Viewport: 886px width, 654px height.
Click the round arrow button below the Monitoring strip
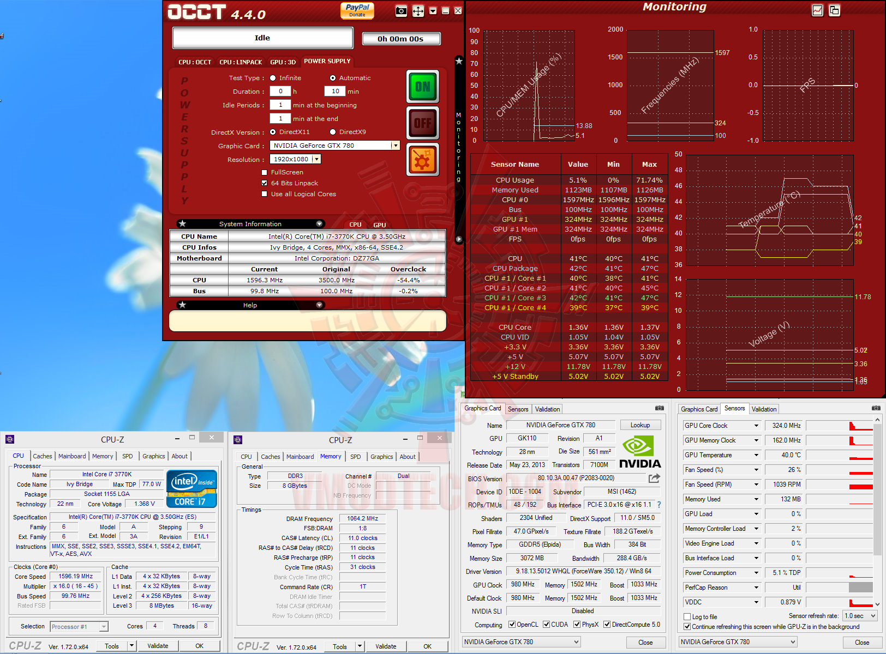click(x=459, y=239)
